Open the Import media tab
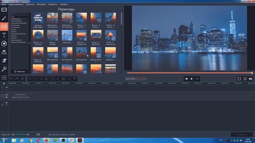Viewport: 255px width, 143px height. click(4, 10)
